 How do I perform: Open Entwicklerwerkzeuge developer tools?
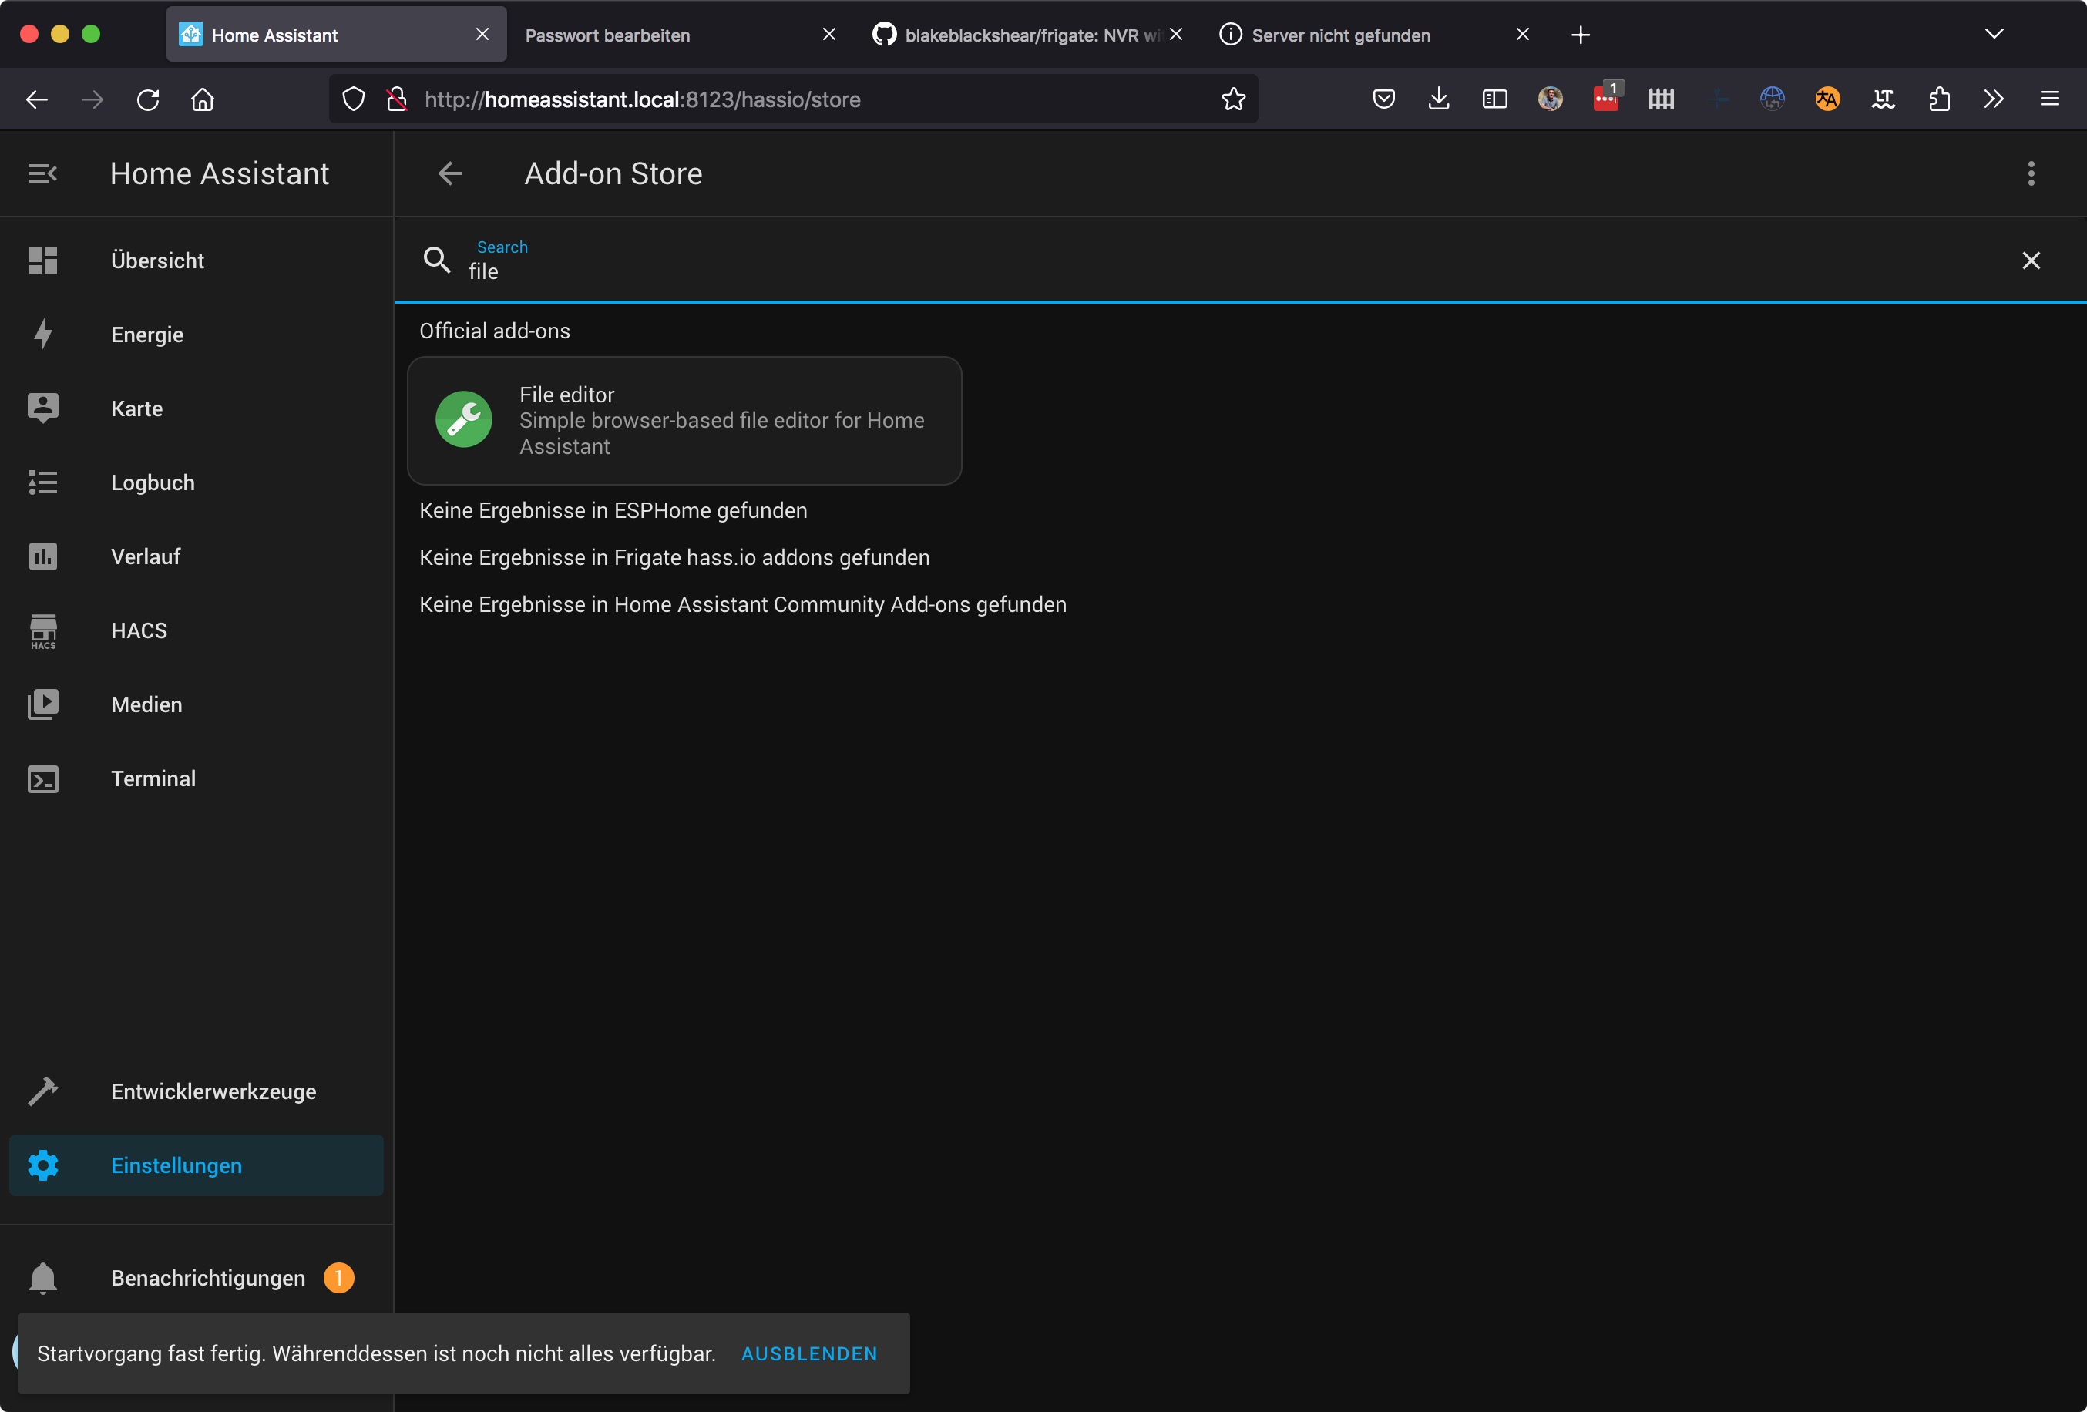coord(213,1091)
